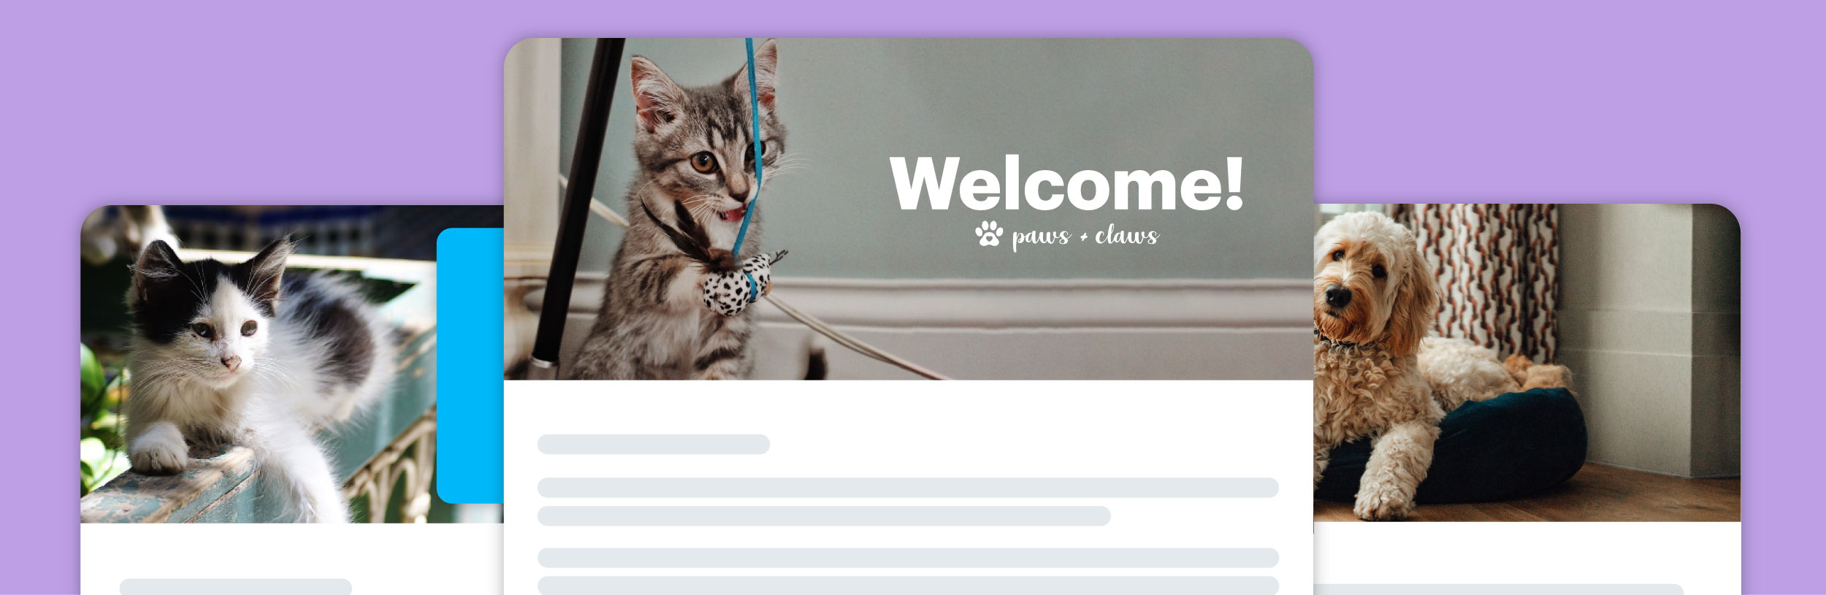Click the bright blue rectangle block
Viewport: 1826px width, 595px height.
pos(470,366)
